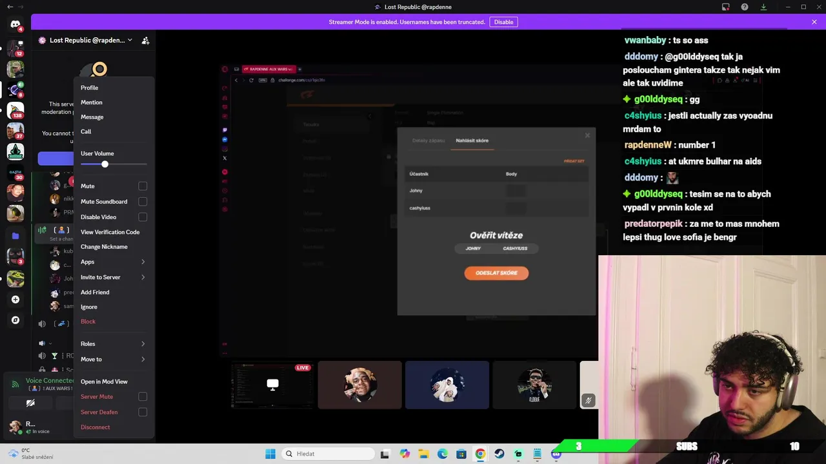The image size is (826, 464).
Task: Open Copilot from taskbar
Action: (405, 454)
